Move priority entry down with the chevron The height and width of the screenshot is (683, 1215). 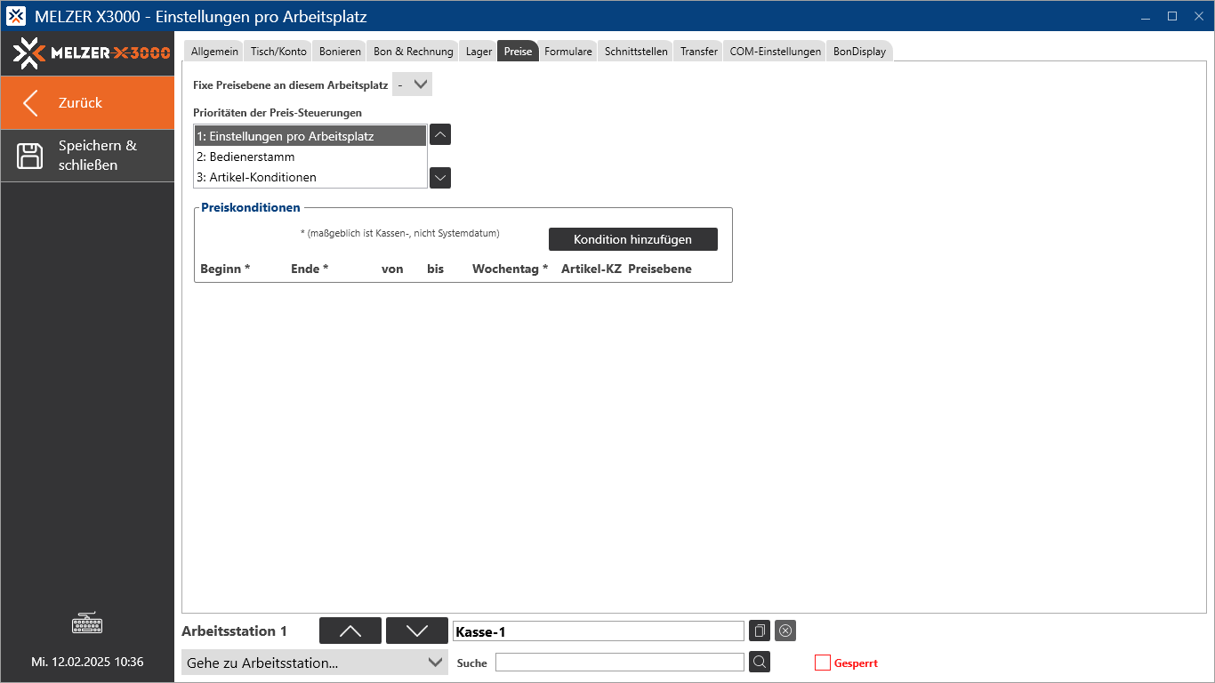pyautogui.click(x=439, y=177)
